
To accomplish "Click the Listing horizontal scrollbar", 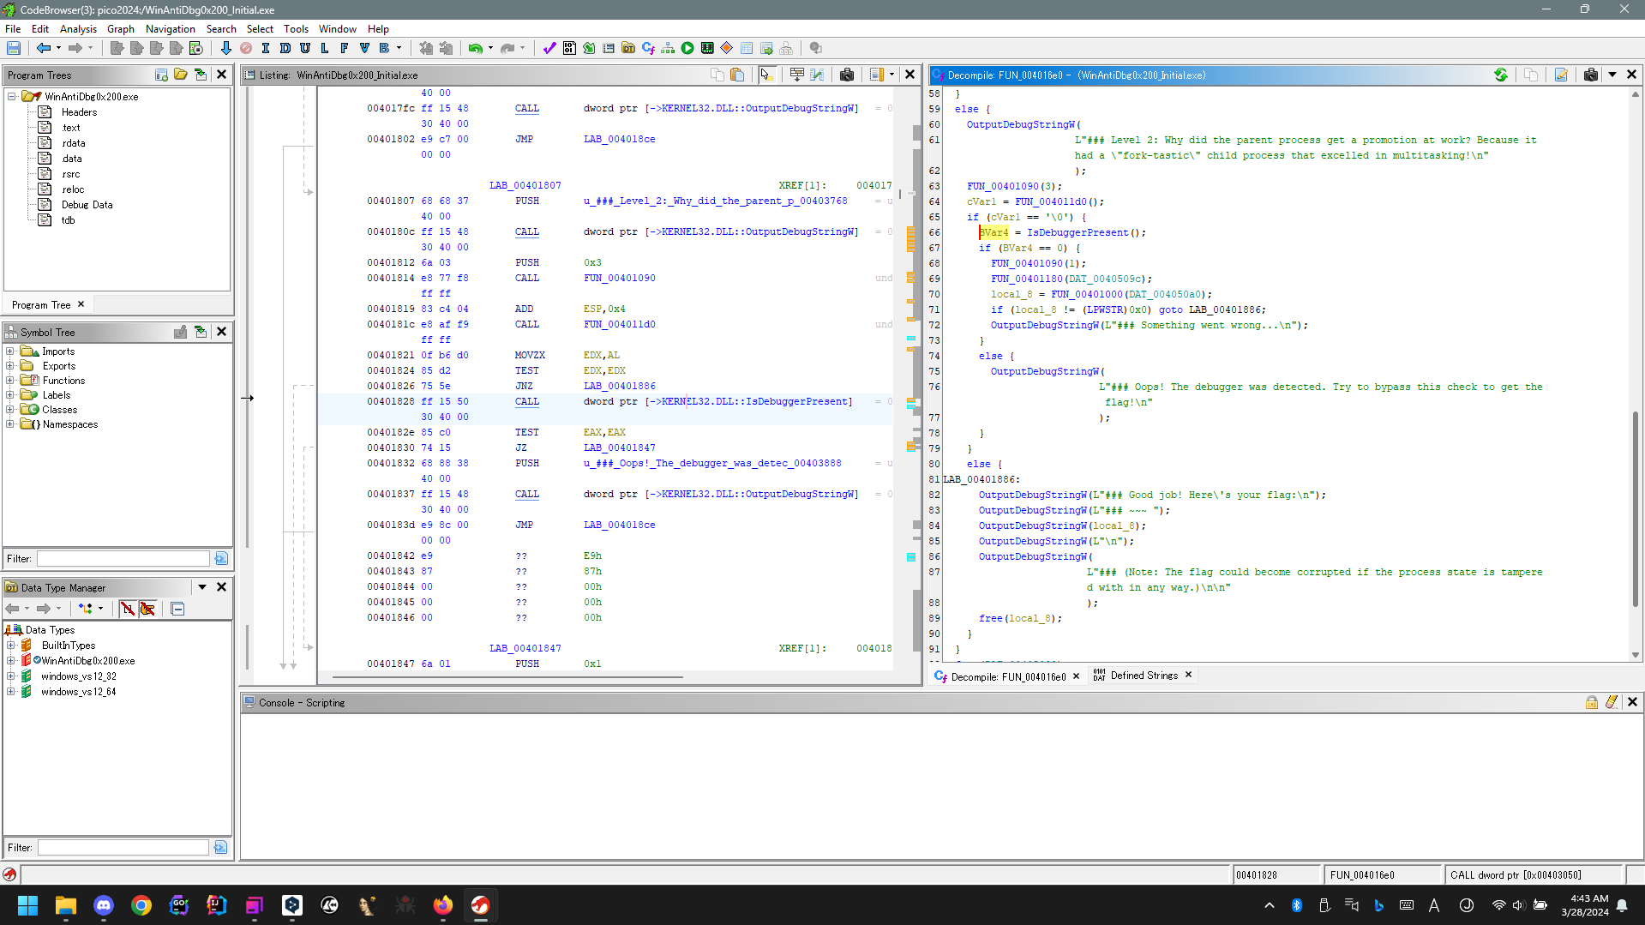I will click(507, 677).
